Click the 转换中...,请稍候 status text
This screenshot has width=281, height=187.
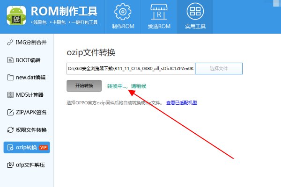(126, 86)
